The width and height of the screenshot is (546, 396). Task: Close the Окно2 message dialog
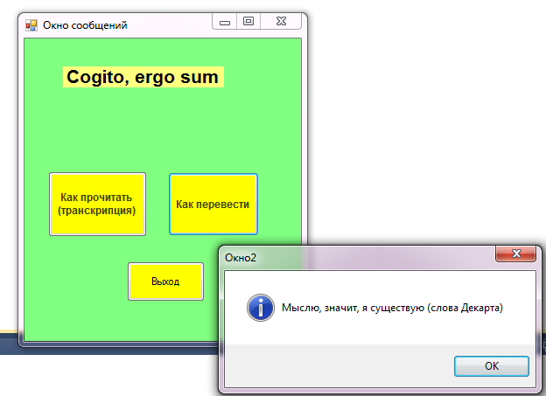click(x=515, y=254)
